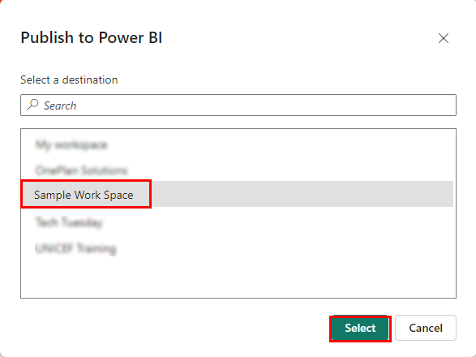Abort publishing via Cancel
The height and width of the screenshot is (357, 476).
coord(426,328)
